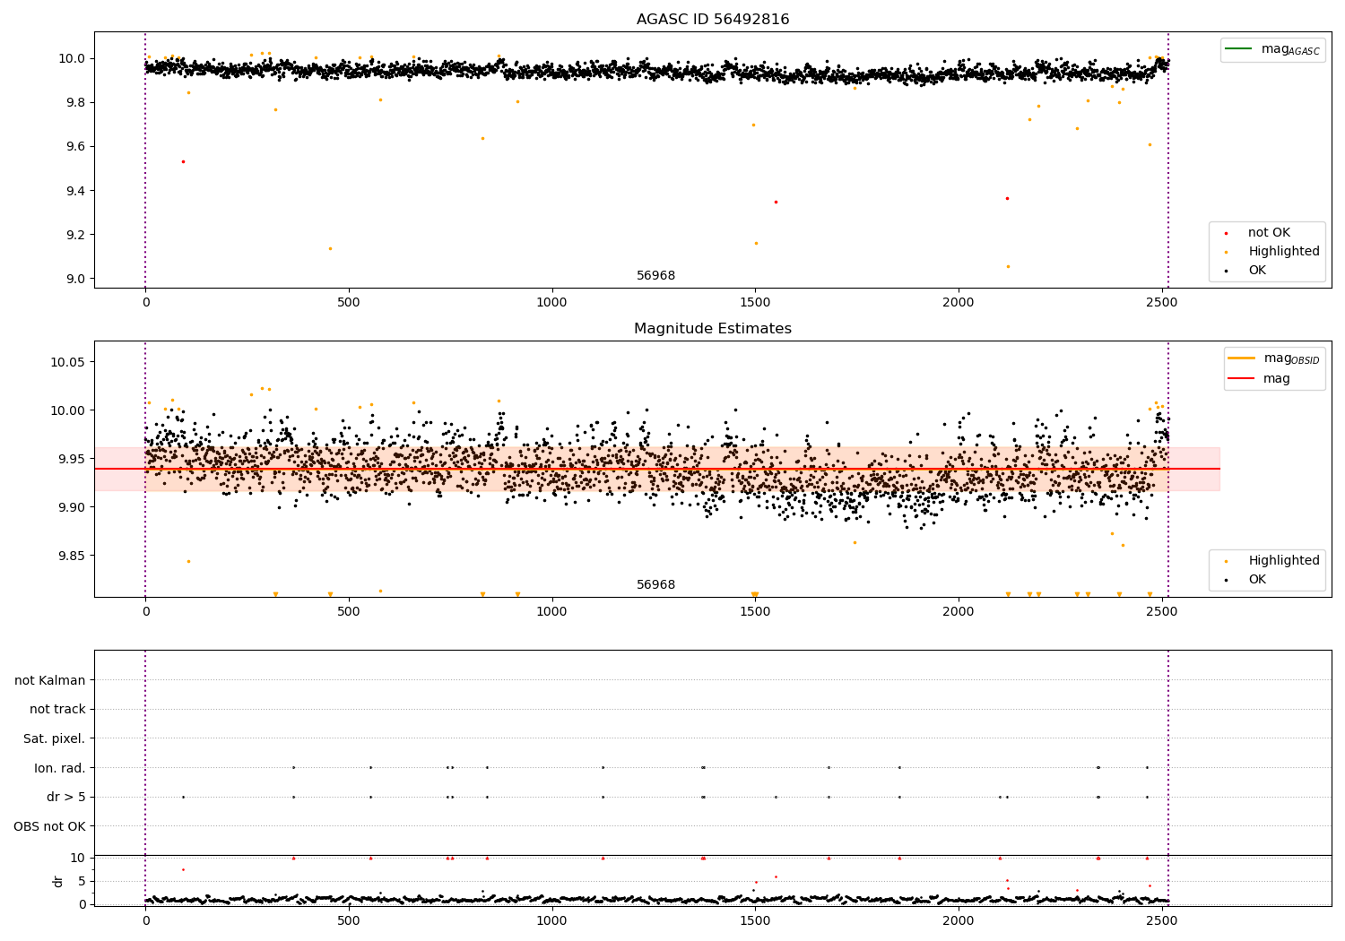
Task: Click the 'dr > 5' row label
Action: click(66, 797)
